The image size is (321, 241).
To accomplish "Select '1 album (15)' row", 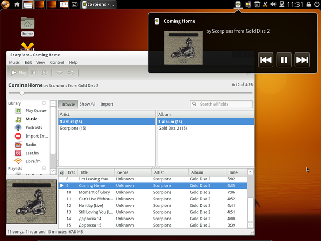I will (x=205, y=122).
